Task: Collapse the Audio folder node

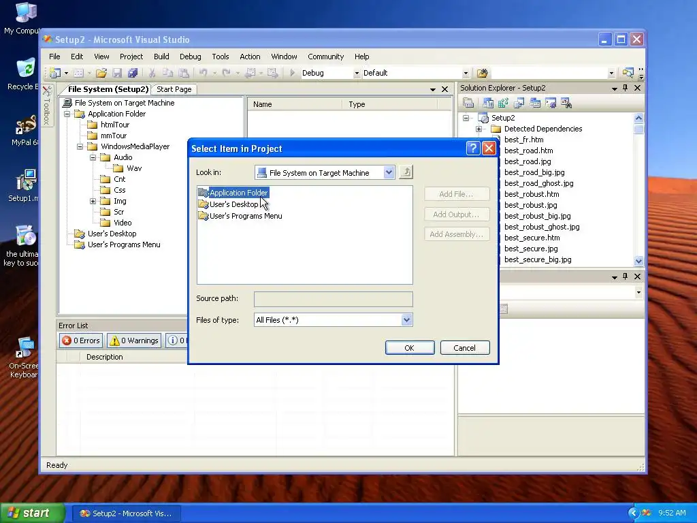Action: point(93,157)
